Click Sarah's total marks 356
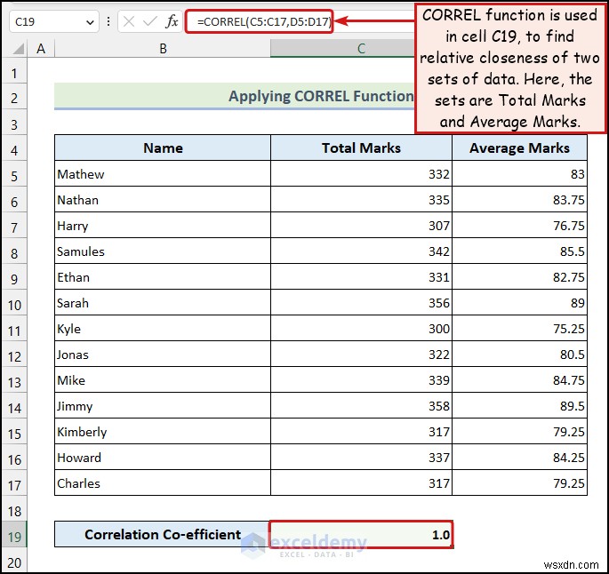This screenshot has width=609, height=574. point(361,303)
